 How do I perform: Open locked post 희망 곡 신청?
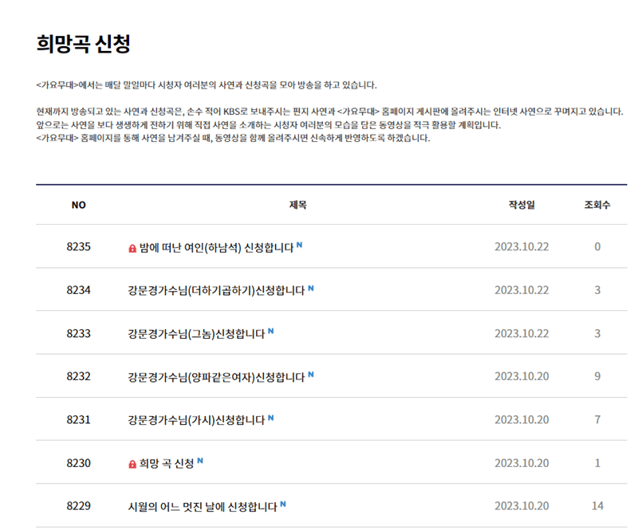point(167,463)
